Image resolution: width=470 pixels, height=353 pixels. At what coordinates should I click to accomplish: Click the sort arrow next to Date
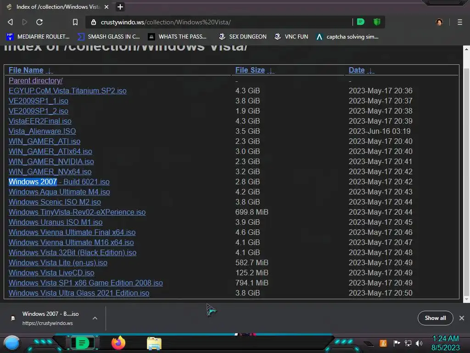370,71
